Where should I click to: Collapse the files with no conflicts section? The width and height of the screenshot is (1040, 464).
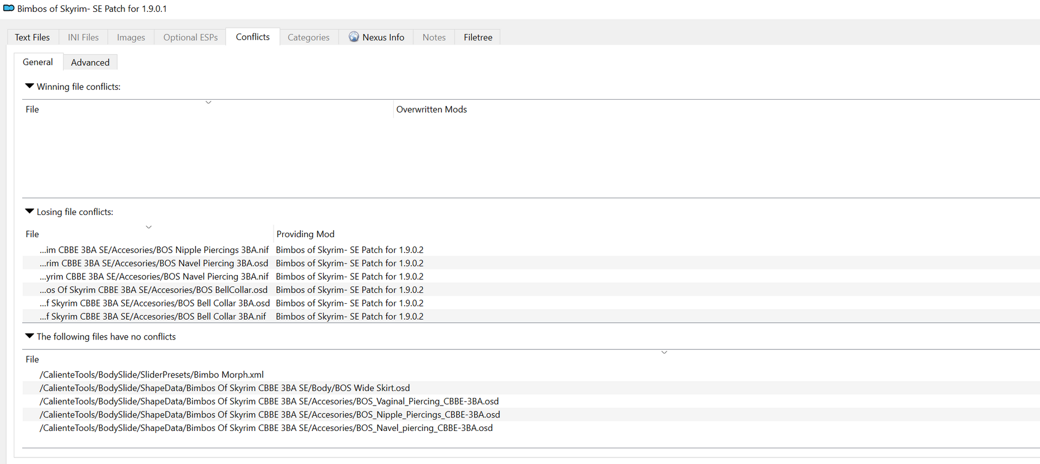coord(30,336)
